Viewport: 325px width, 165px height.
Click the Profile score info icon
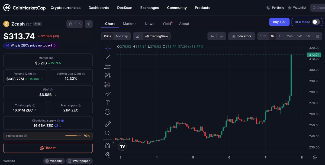click(x=25, y=136)
